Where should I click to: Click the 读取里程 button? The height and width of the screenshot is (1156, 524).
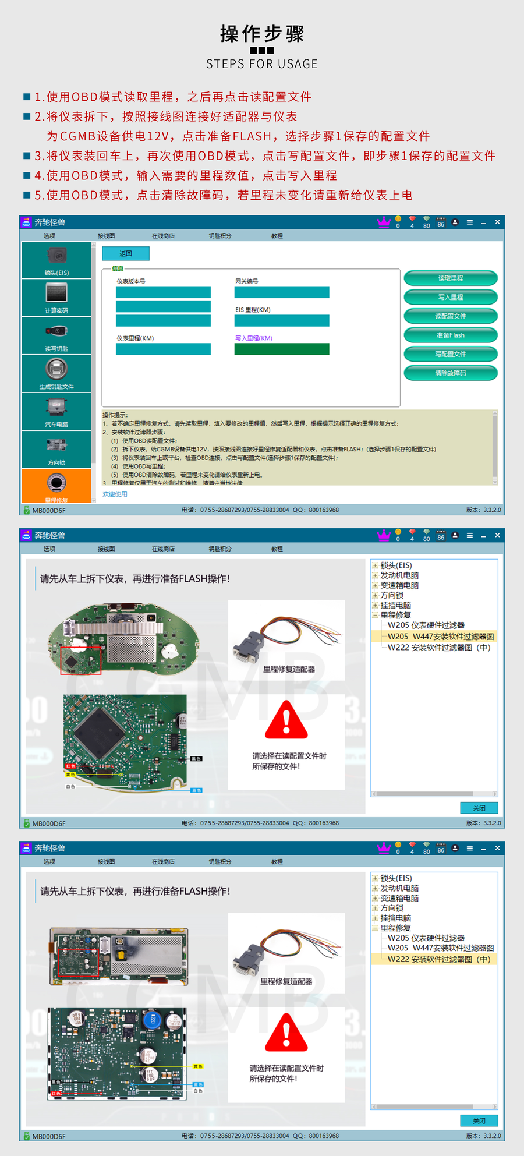[451, 278]
